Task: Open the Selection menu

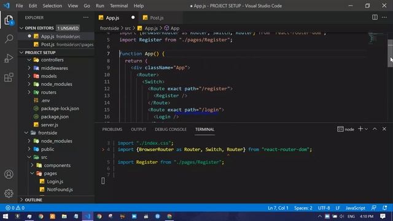Action: coord(52,6)
